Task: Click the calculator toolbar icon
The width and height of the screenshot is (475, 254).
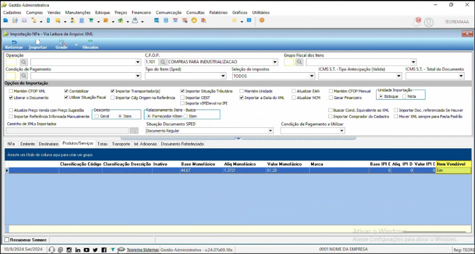Action: tap(166, 21)
